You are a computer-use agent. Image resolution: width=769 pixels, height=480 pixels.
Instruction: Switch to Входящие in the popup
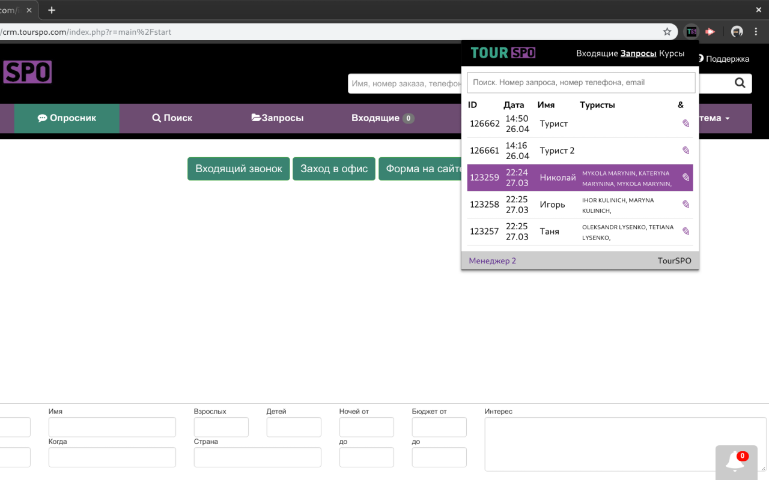click(597, 53)
